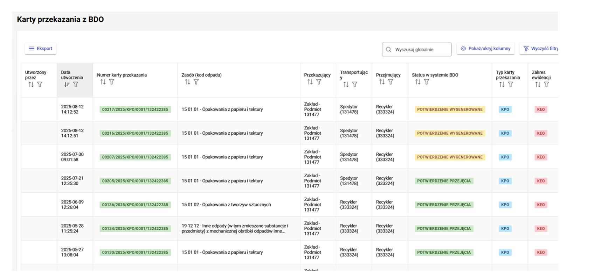Open the Eksport menu
The height and width of the screenshot is (277, 601).
(x=41, y=49)
